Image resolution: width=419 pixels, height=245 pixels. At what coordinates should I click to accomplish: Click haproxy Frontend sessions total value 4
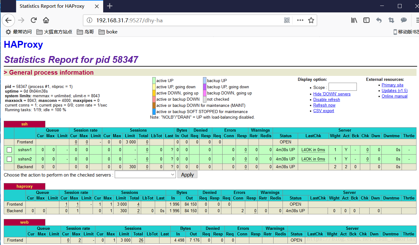(x=138, y=204)
